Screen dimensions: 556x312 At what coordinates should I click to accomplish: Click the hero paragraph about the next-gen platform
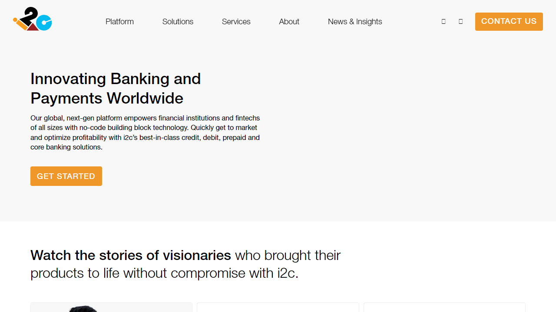(x=145, y=133)
